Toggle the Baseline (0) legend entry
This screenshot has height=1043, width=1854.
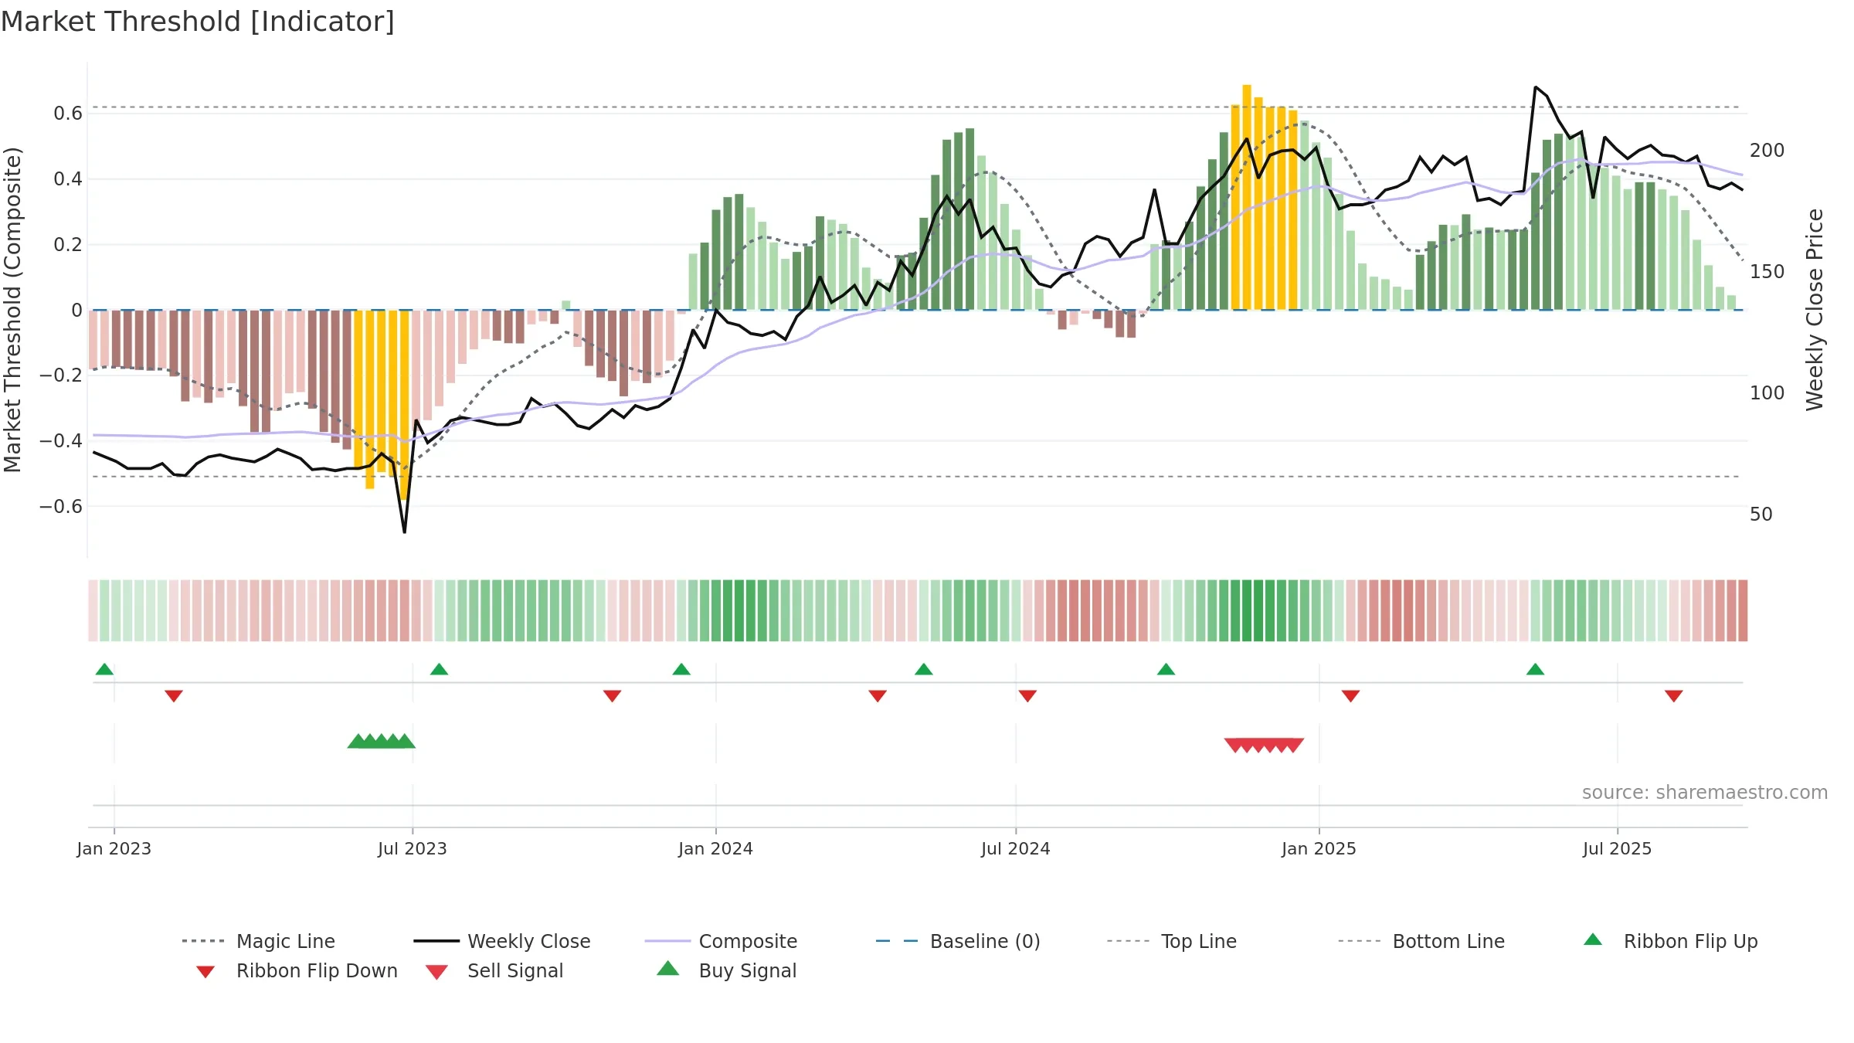coord(958,941)
